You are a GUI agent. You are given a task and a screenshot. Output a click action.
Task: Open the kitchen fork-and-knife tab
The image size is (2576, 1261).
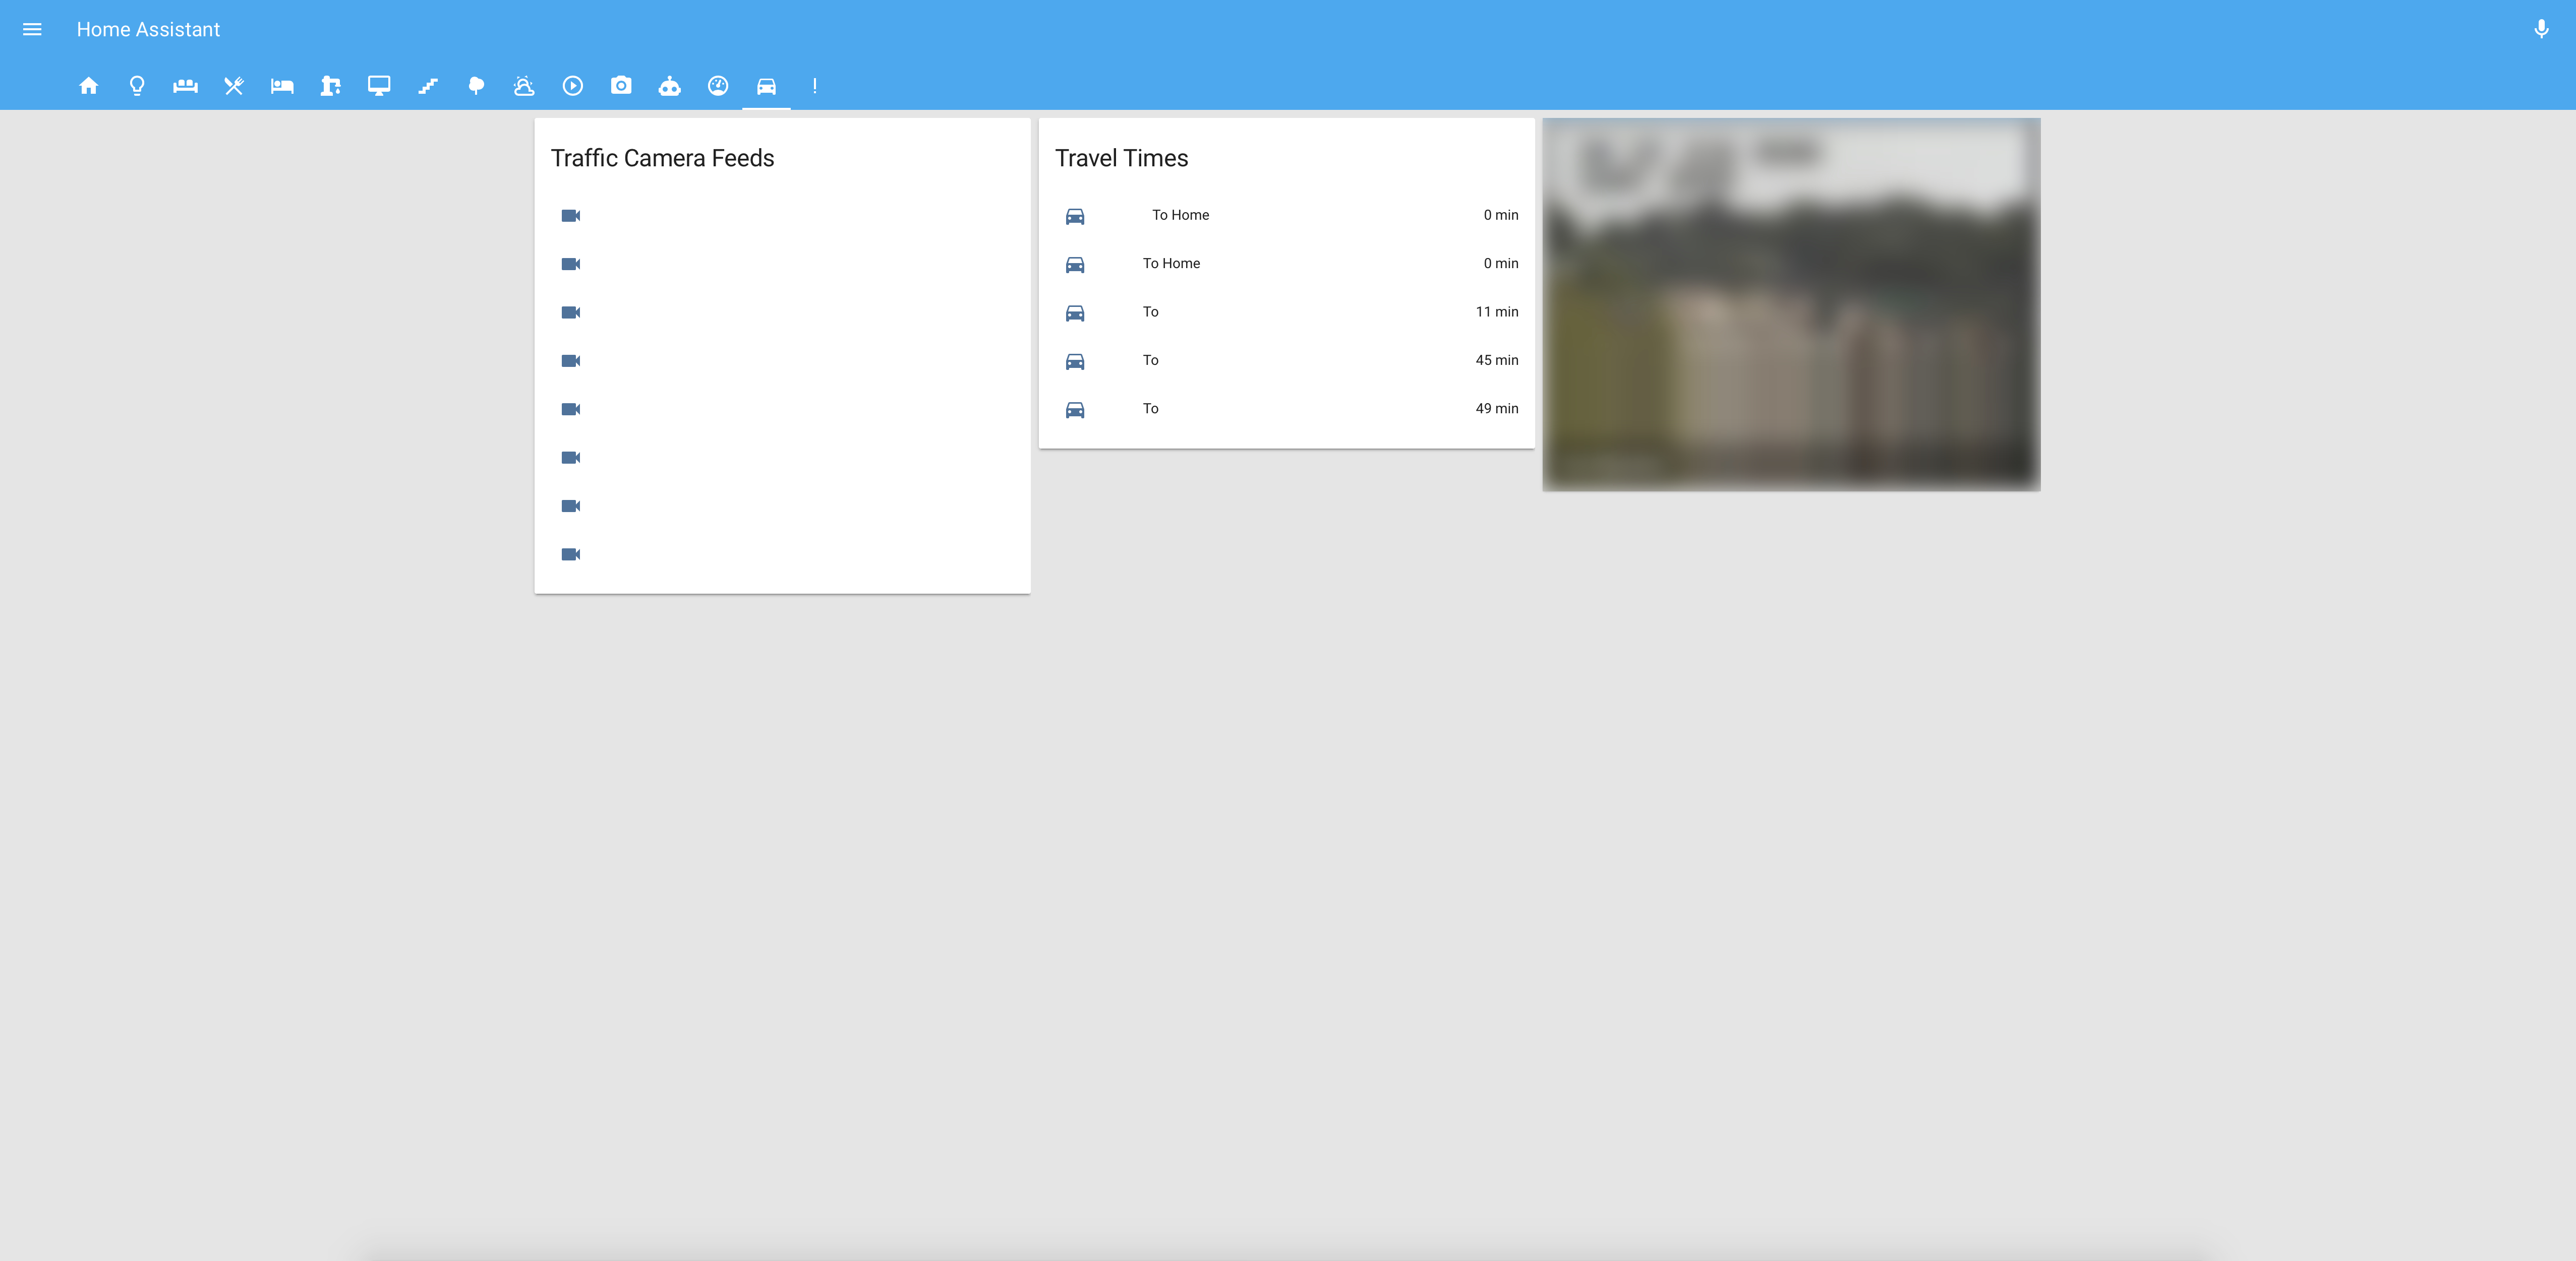(234, 86)
